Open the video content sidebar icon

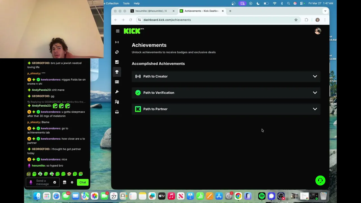point(117,82)
